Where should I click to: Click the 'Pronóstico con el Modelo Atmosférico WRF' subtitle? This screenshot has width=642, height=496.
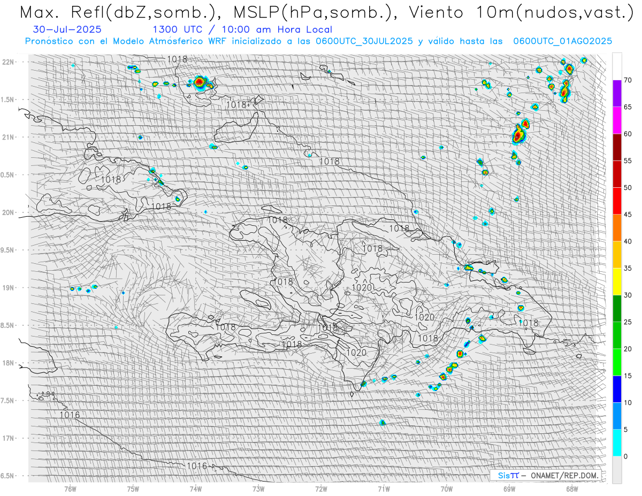pyautogui.click(x=318, y=41)
